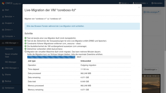This screenshot has width=166, height=93.
Task: Click the migration progress bar
Action: 79,57
